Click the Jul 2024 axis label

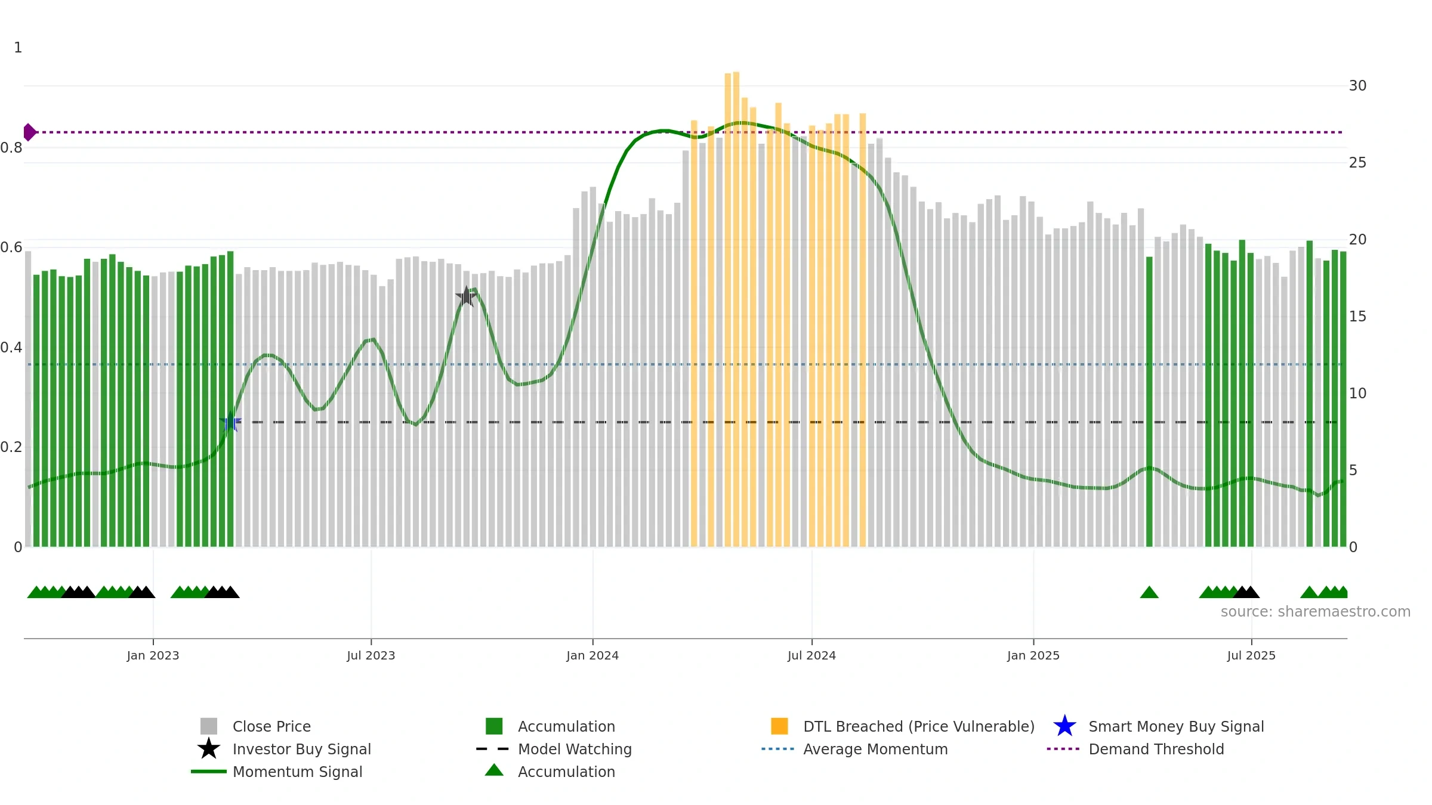(x=811, y=656)
